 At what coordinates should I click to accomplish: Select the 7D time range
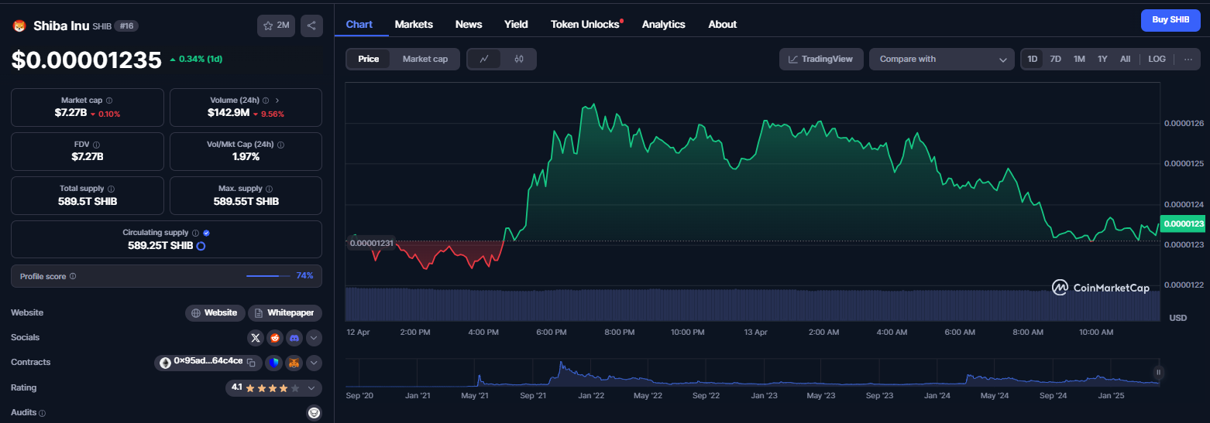1055,59
